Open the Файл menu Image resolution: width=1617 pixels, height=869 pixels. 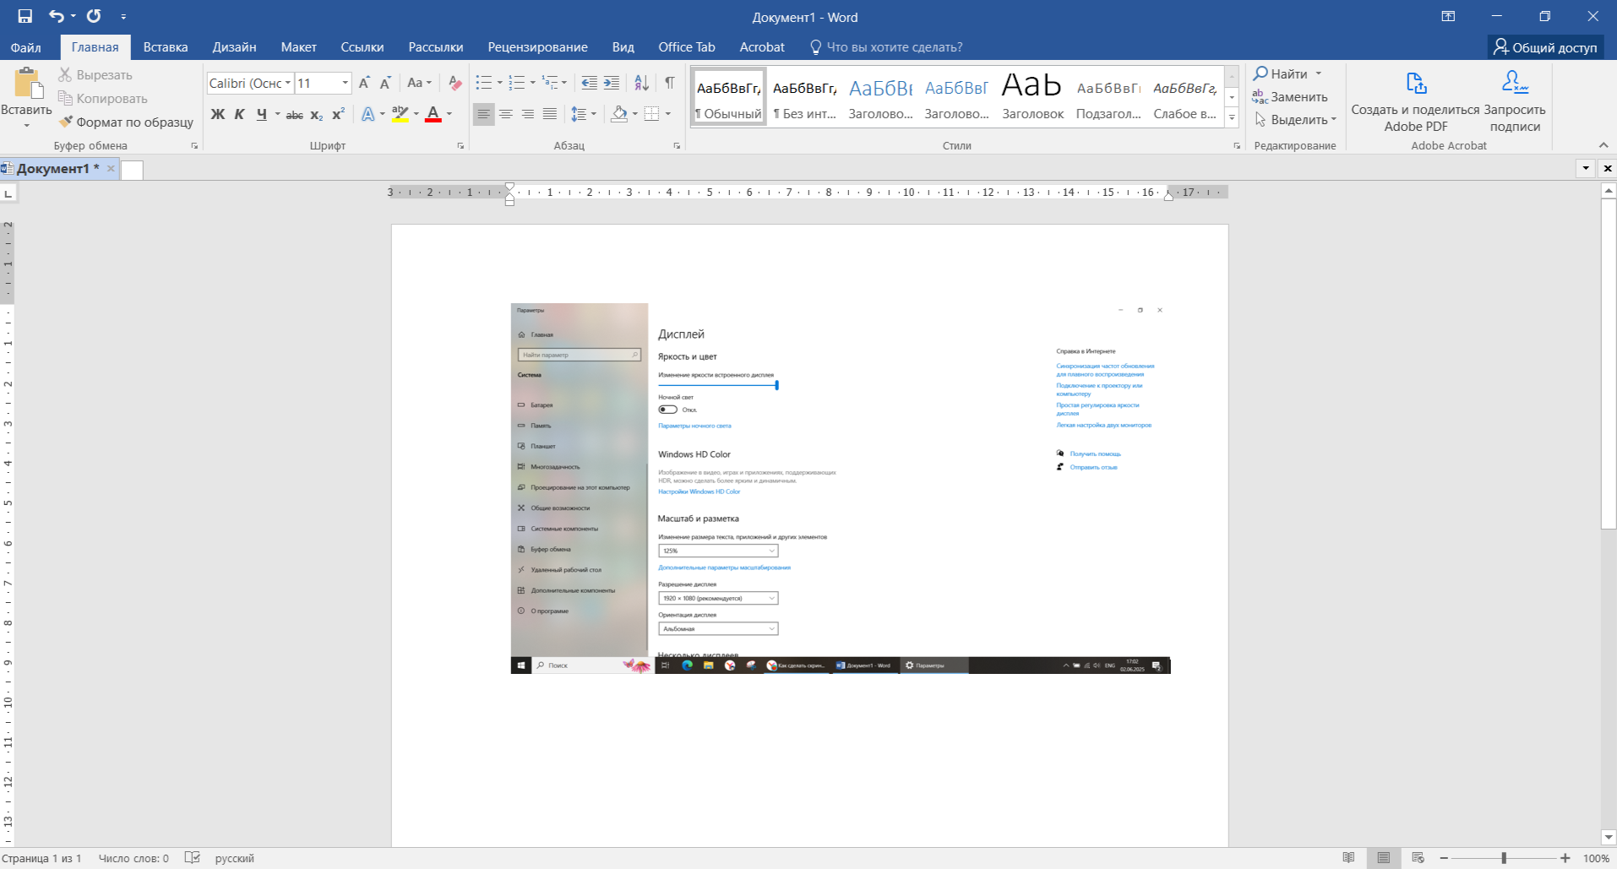tap(26, 47)
